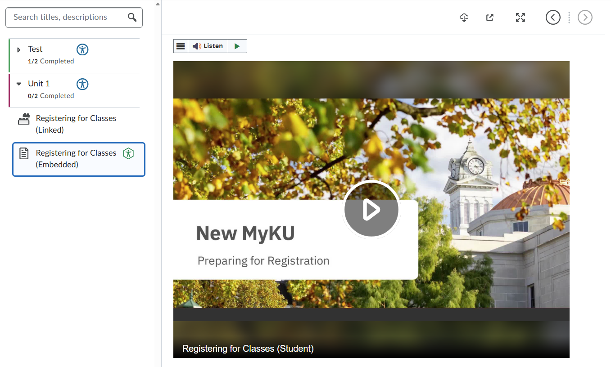Click in the Search titles, descriptions field
This screenshot has height=367, width=611.
point(74,18)
